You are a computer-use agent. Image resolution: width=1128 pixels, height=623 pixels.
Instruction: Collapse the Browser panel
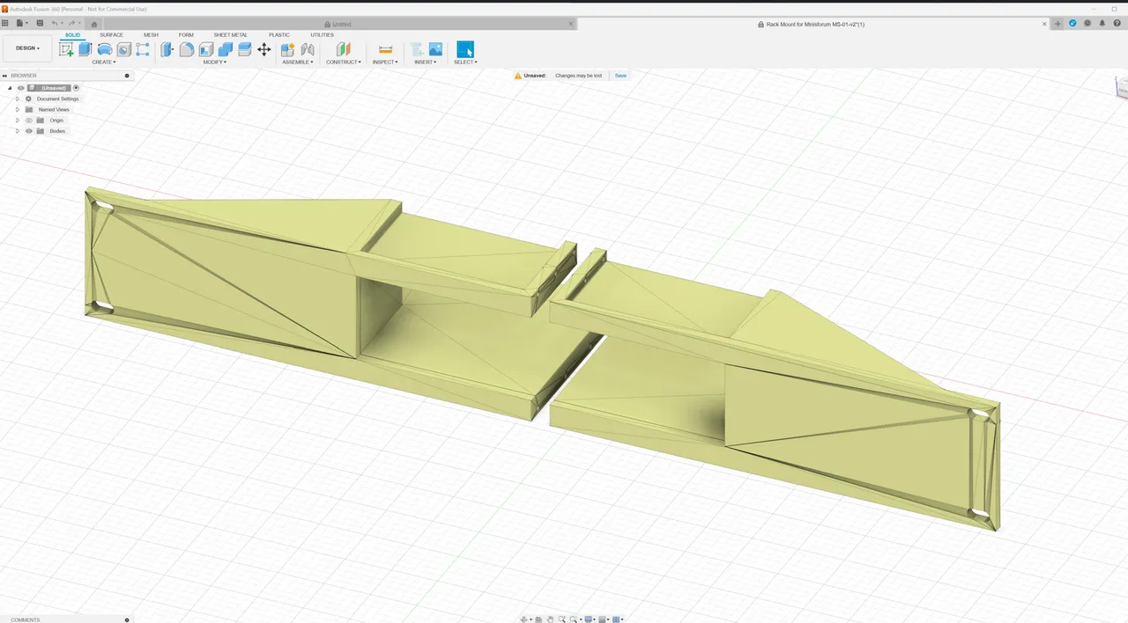(4, 76)
